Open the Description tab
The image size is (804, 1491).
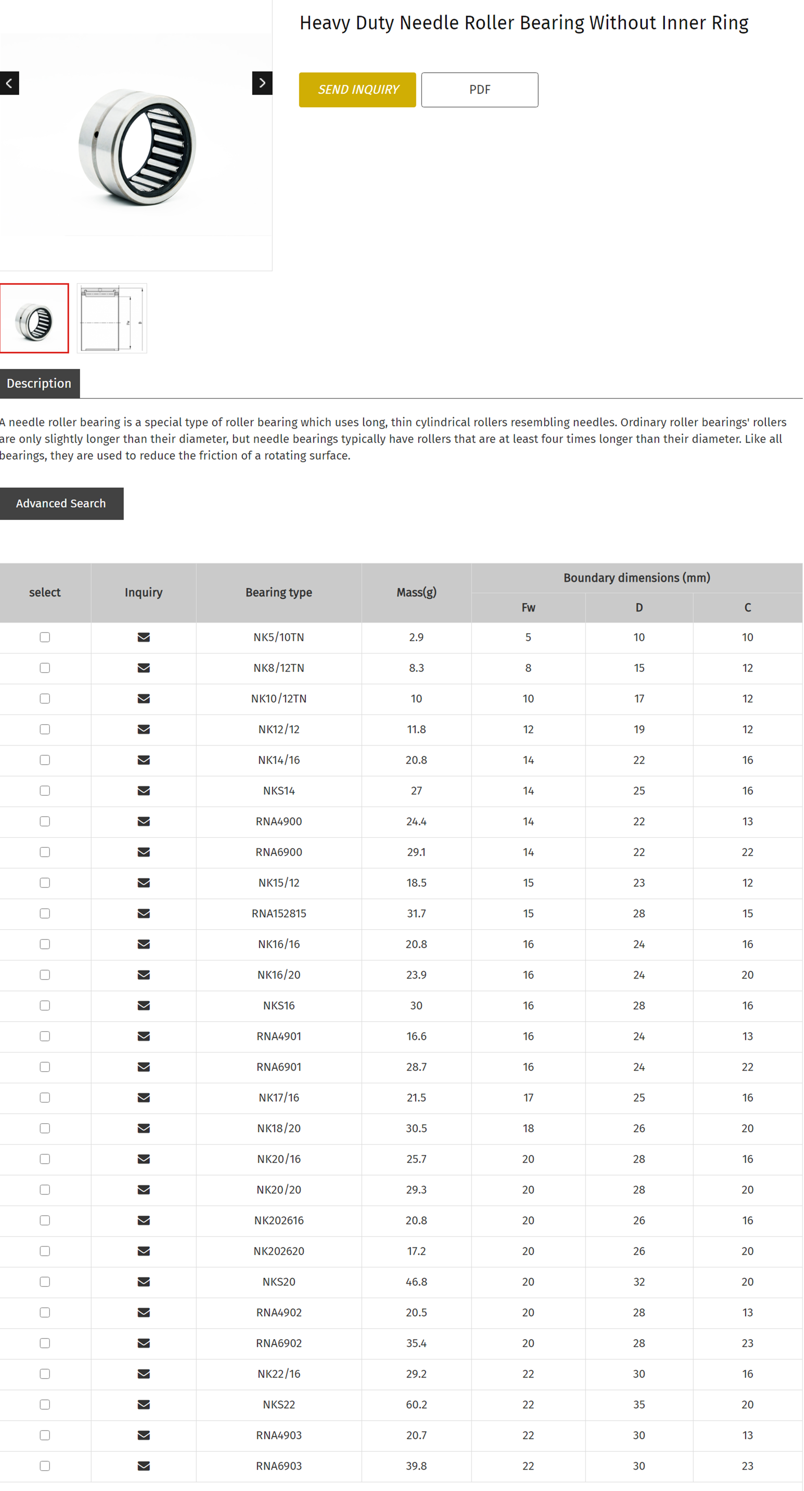click(40, 383)
